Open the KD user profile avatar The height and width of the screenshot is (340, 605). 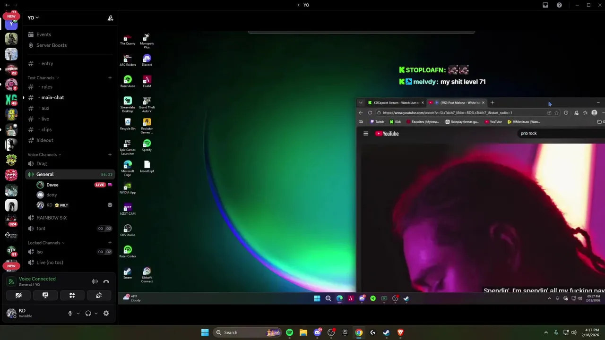[x=11, y=313]
